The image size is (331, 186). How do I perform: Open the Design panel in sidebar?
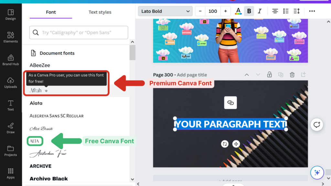click(x=11, y=15)
